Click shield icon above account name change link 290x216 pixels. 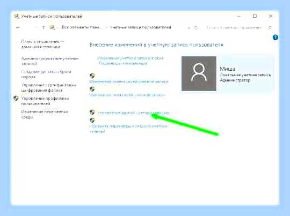click(x=92, y=76)
